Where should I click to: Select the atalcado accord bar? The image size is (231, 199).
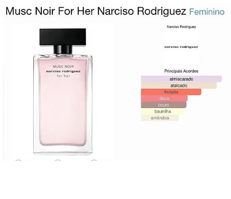click(179, 86)
